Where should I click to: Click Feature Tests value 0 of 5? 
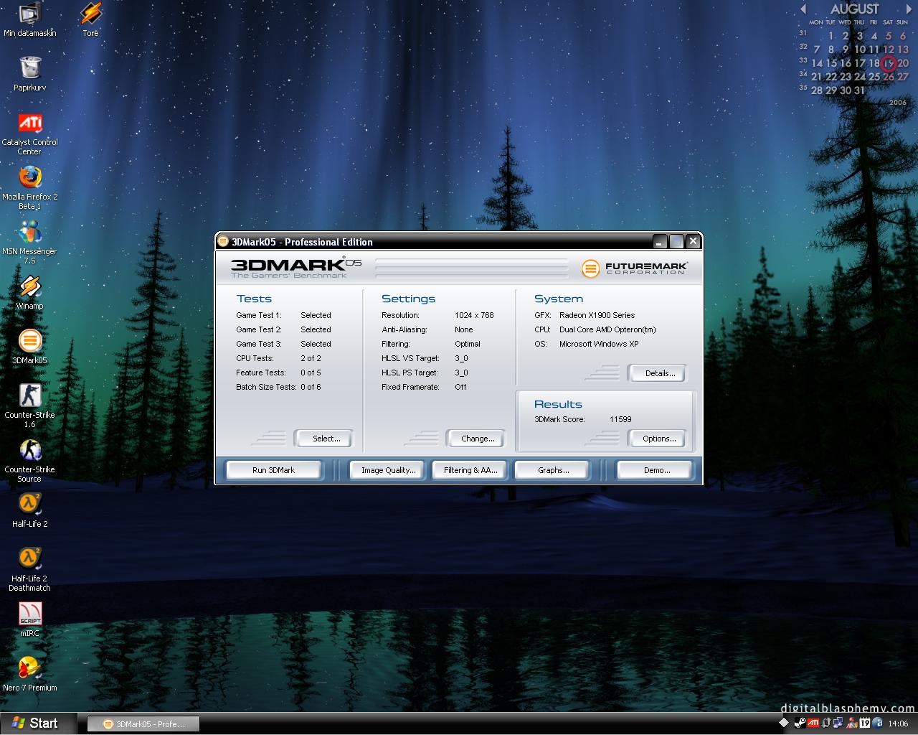pos(311,373)
